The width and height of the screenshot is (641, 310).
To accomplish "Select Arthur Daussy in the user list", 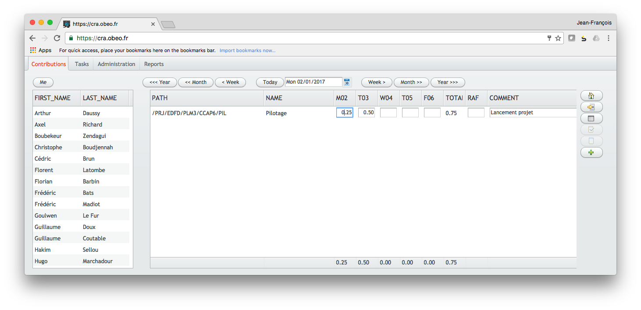I will [x=81, y=113].
